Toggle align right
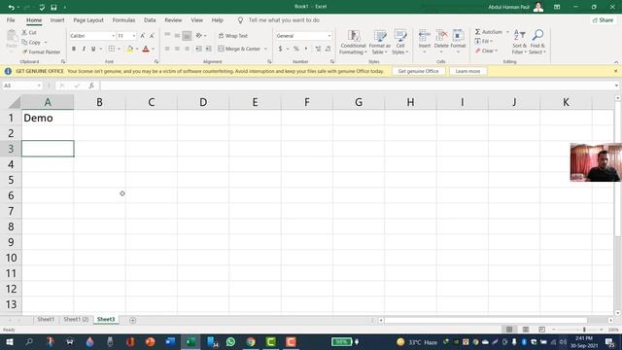 187,49
